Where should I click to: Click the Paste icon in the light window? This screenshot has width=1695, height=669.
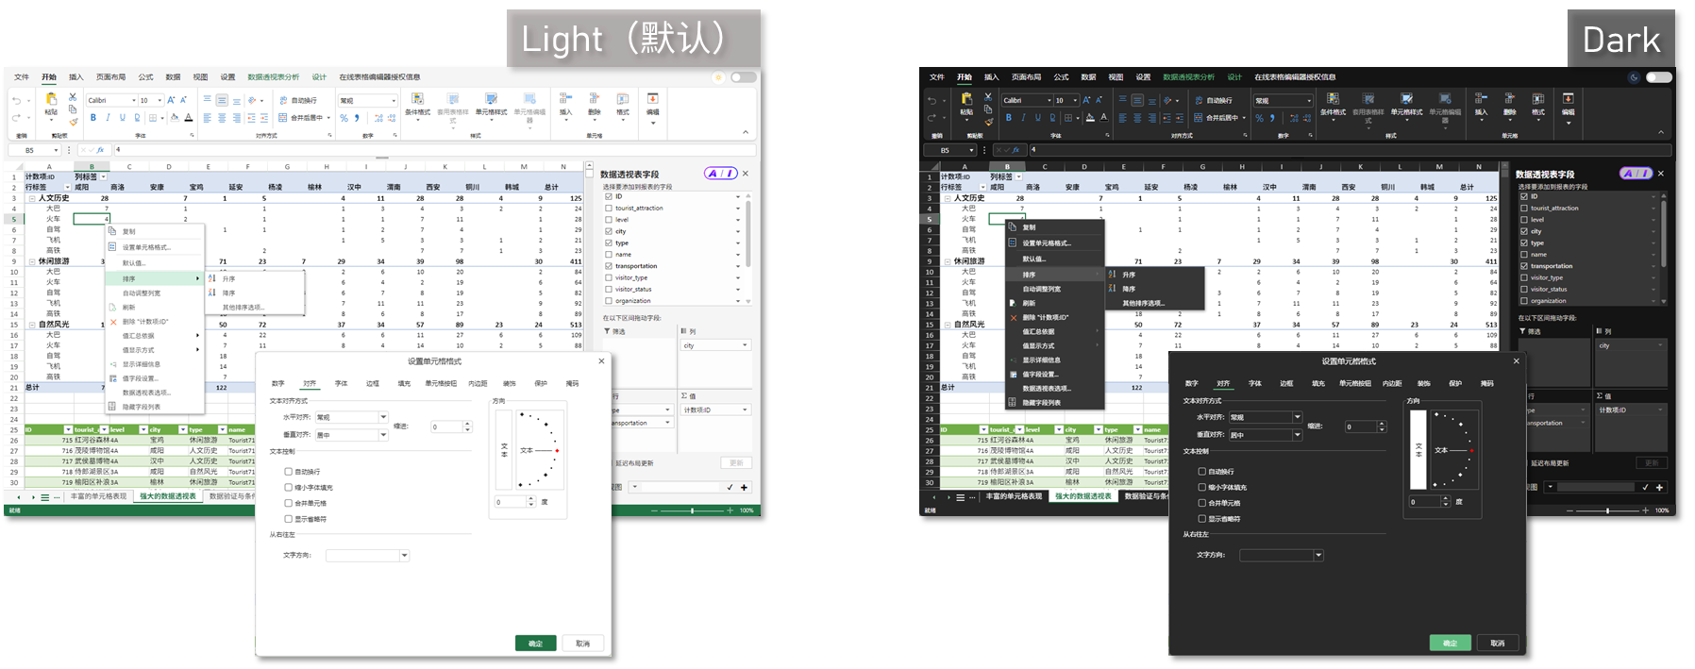(x=51, y=99)
